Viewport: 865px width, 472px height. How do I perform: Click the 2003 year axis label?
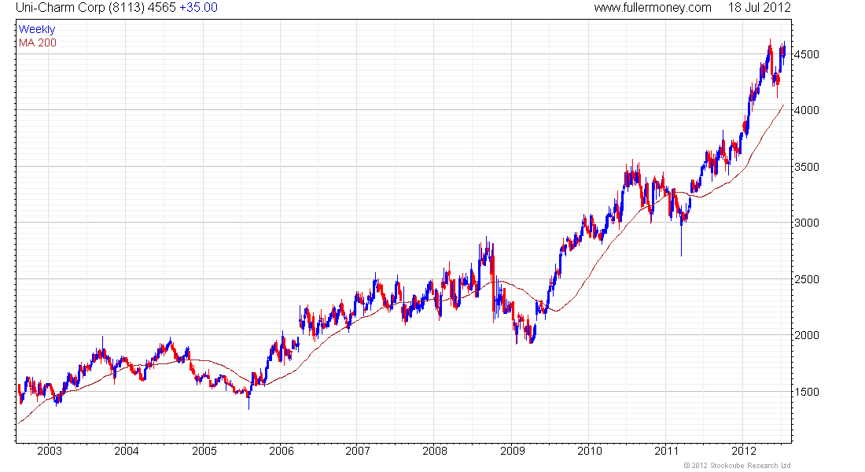[50, 451]
